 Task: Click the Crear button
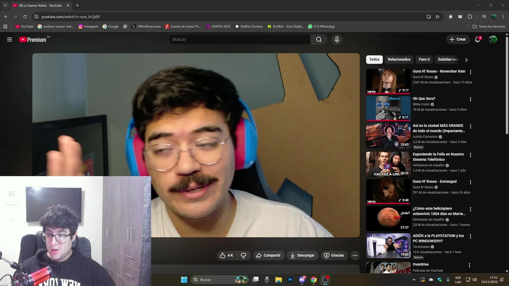click(x=458, y=39)
